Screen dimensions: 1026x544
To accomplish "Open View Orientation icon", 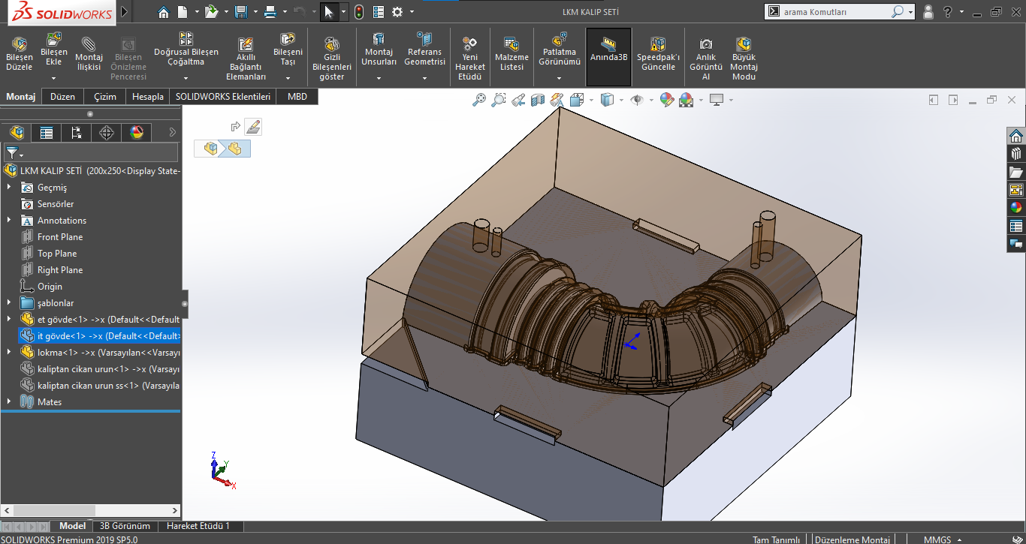I will click(577, 100).
